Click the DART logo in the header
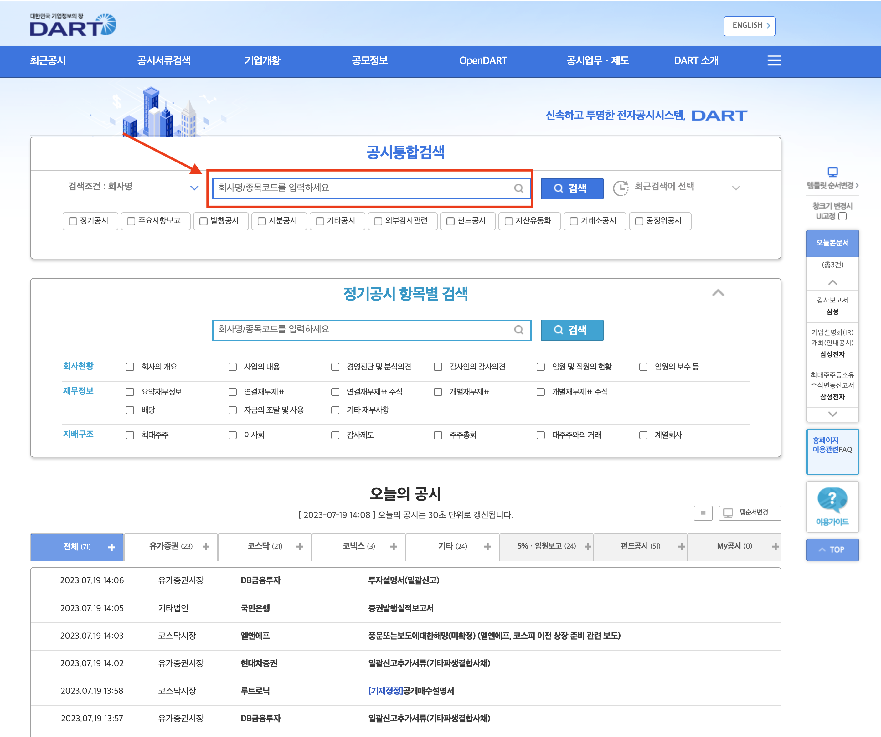The width and height of the screenshot is (881, 737). [73, 25]
